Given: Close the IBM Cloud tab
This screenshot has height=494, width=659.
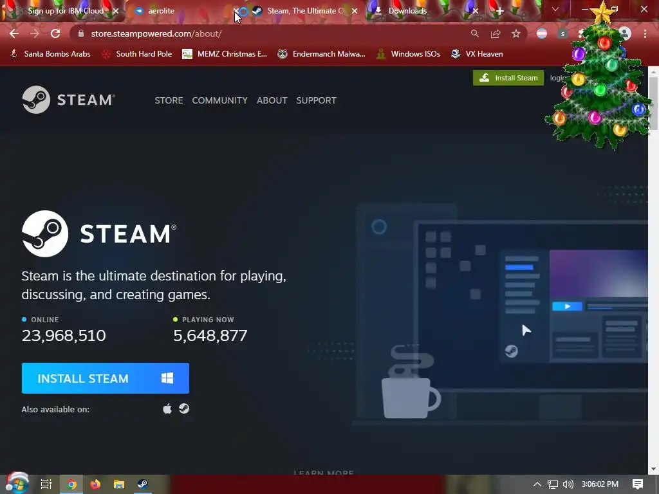Looking at the screenshot, I should coord(116,11).
